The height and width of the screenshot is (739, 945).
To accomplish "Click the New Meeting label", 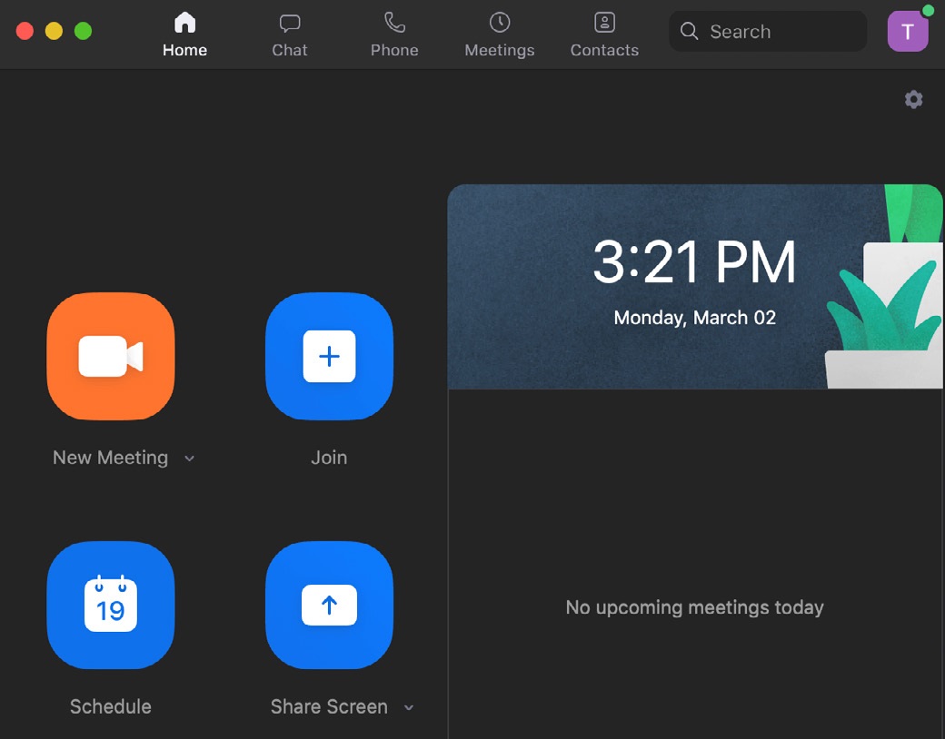I will (x=110, y=458).
